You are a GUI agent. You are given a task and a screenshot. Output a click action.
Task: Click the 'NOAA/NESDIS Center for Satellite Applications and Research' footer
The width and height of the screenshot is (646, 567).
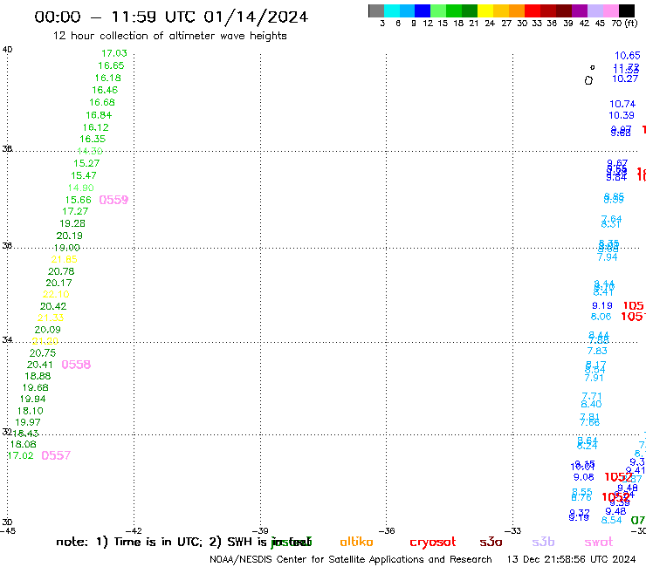351,560
